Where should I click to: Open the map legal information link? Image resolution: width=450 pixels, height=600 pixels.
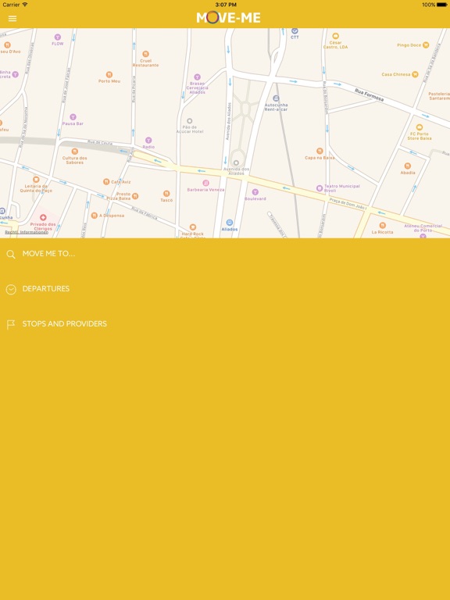27,232
